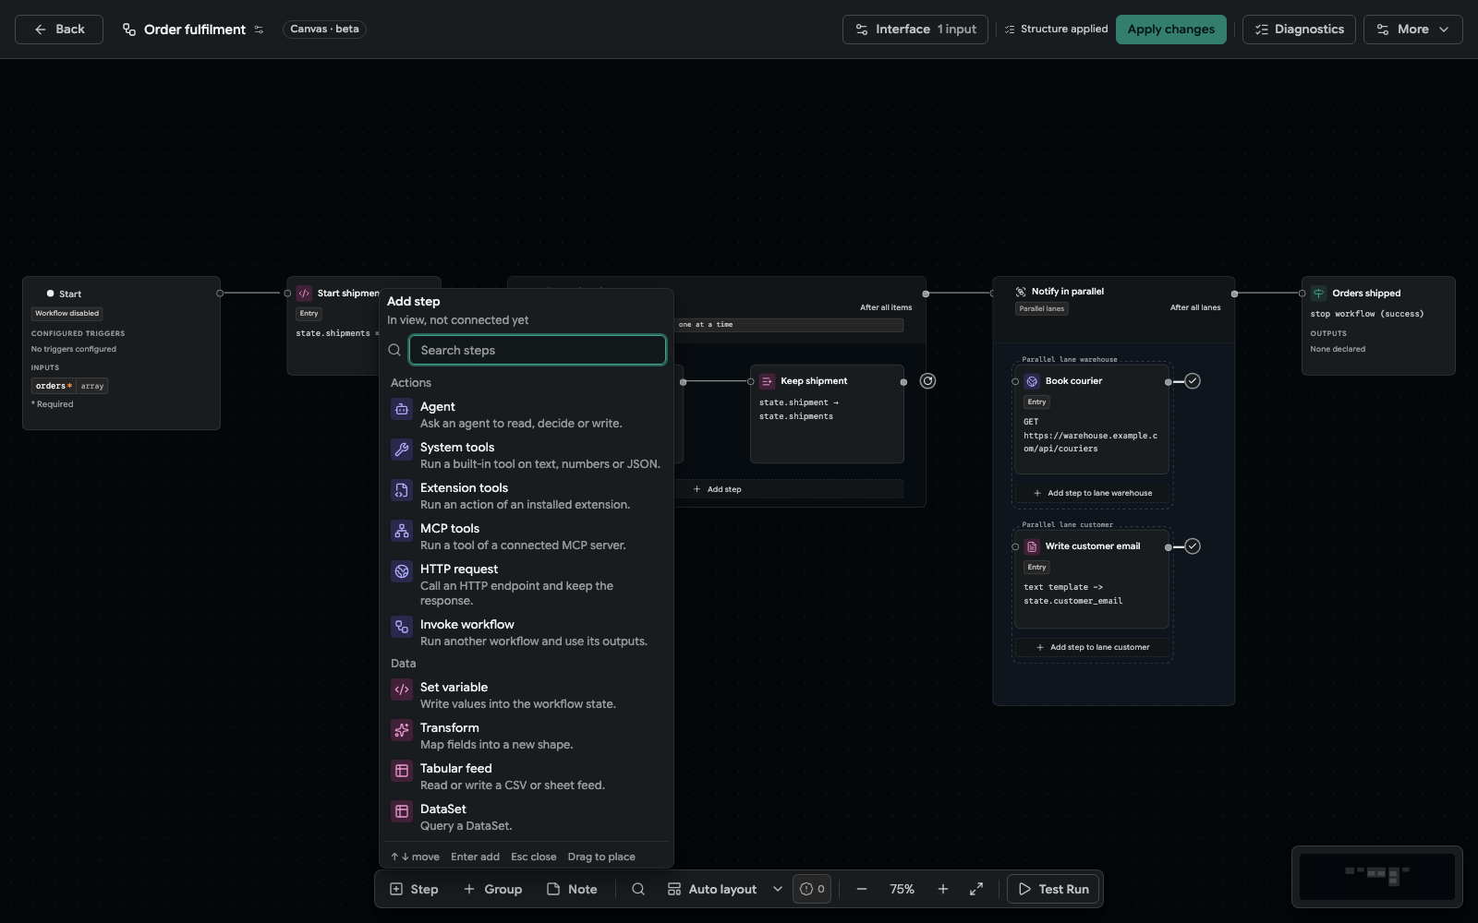The width and height of the screenshot is (1478, 923).
Task: Click Add step to lane warehouse
Action: [x=1094, y=493]
